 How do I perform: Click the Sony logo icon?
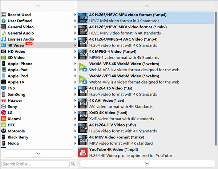(4, 106)
